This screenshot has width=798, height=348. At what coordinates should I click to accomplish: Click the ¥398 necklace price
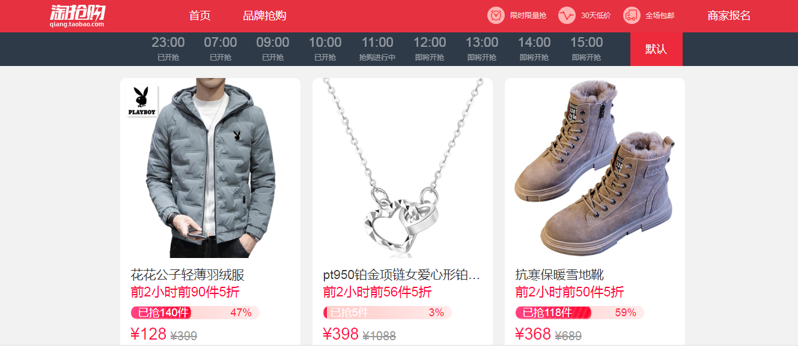coord(341,334)
